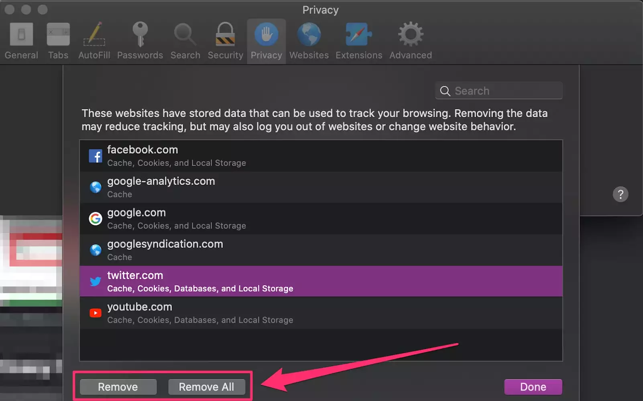Open the Websites globe pane
Screen dimensions: 643x401
(x=309, y=41)
